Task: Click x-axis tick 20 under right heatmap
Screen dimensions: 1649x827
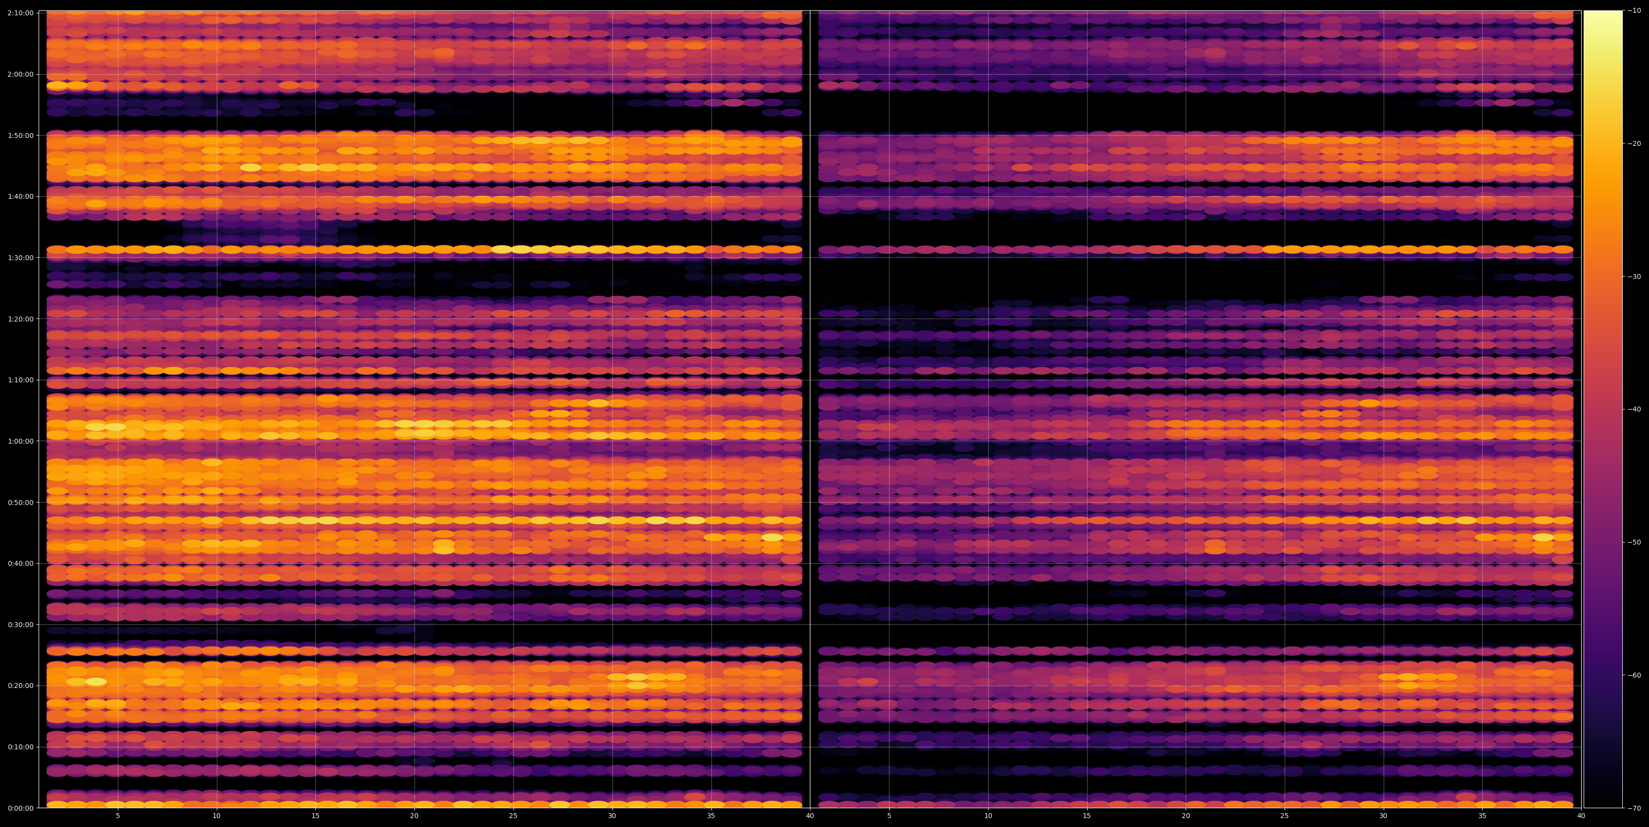Action: click(1186, 816)
